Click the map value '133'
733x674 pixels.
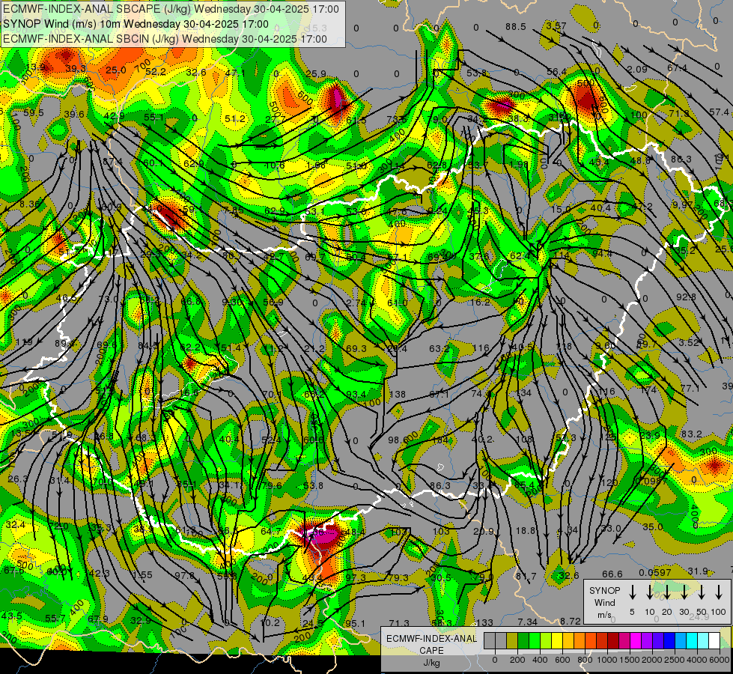[x=484, y=622]
